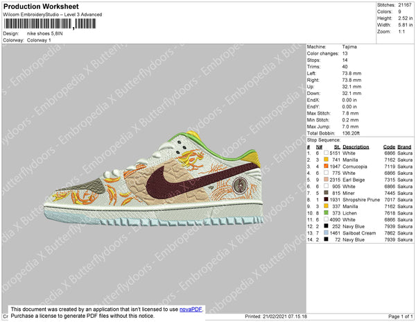This screenshot has height=322, width=416.
Task: Select the white swatch with 4090 stitches
Action: (x=326, y=219)
